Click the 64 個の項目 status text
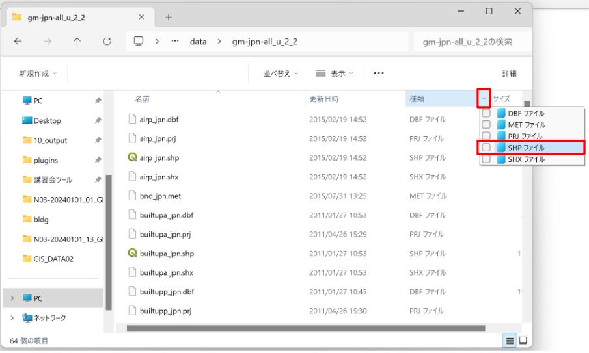The height and width of the screenshot is (353, 589). tap(29, 341)
